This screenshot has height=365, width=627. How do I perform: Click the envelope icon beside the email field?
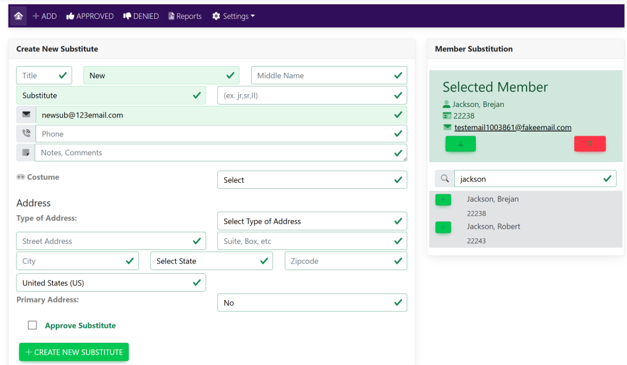pyautogui.click(x=26, y=115)
